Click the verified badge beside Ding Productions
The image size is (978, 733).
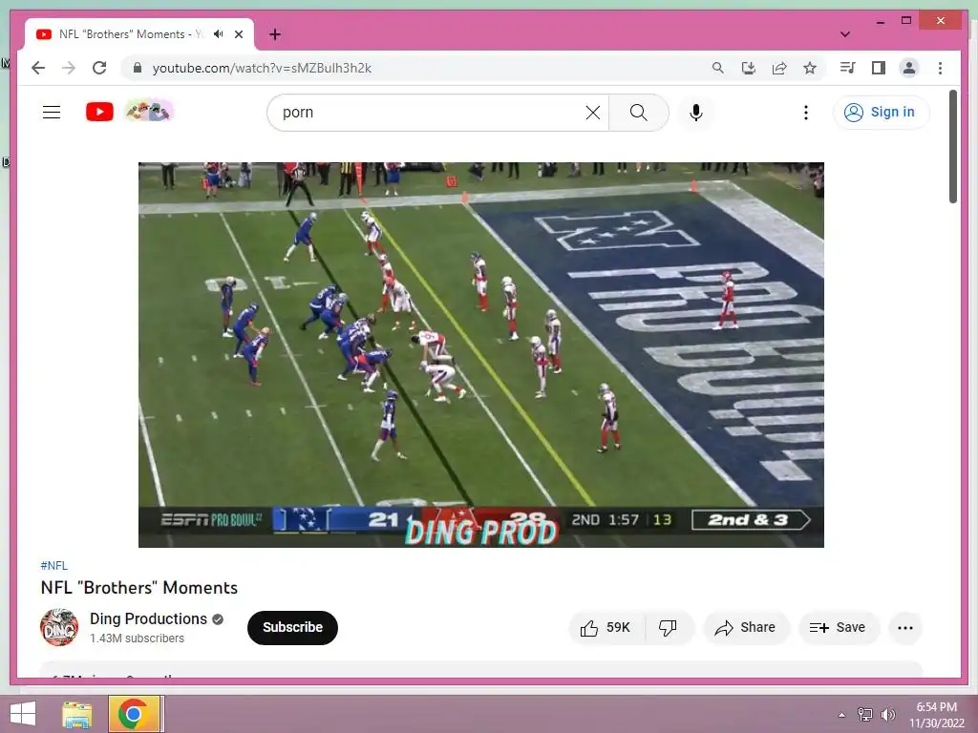click(x=218, y=618)
